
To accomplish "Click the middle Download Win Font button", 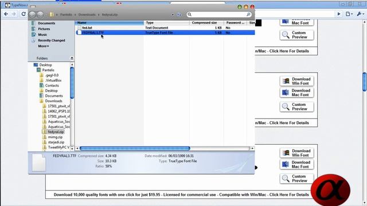I will pyautogui.click(x=296, y=81).
